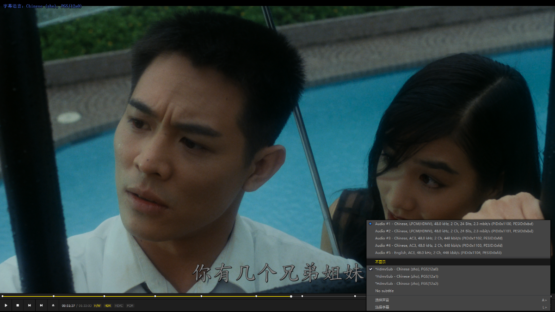Image resolution: width=555 pixels, height=312 pixels.
Task: Select the No subtitle option
Action: tap(384, 291)
